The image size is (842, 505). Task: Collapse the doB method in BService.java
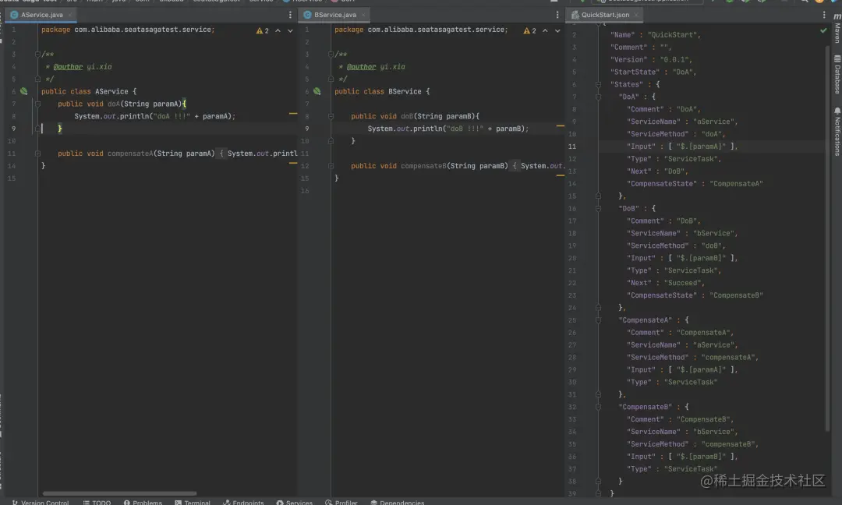pos(331,116)
